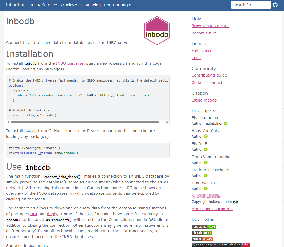The height and width of the screenshot is (247, 284).
Task: Click the code block left scroll arrow
Action: [x=8, y=122]
